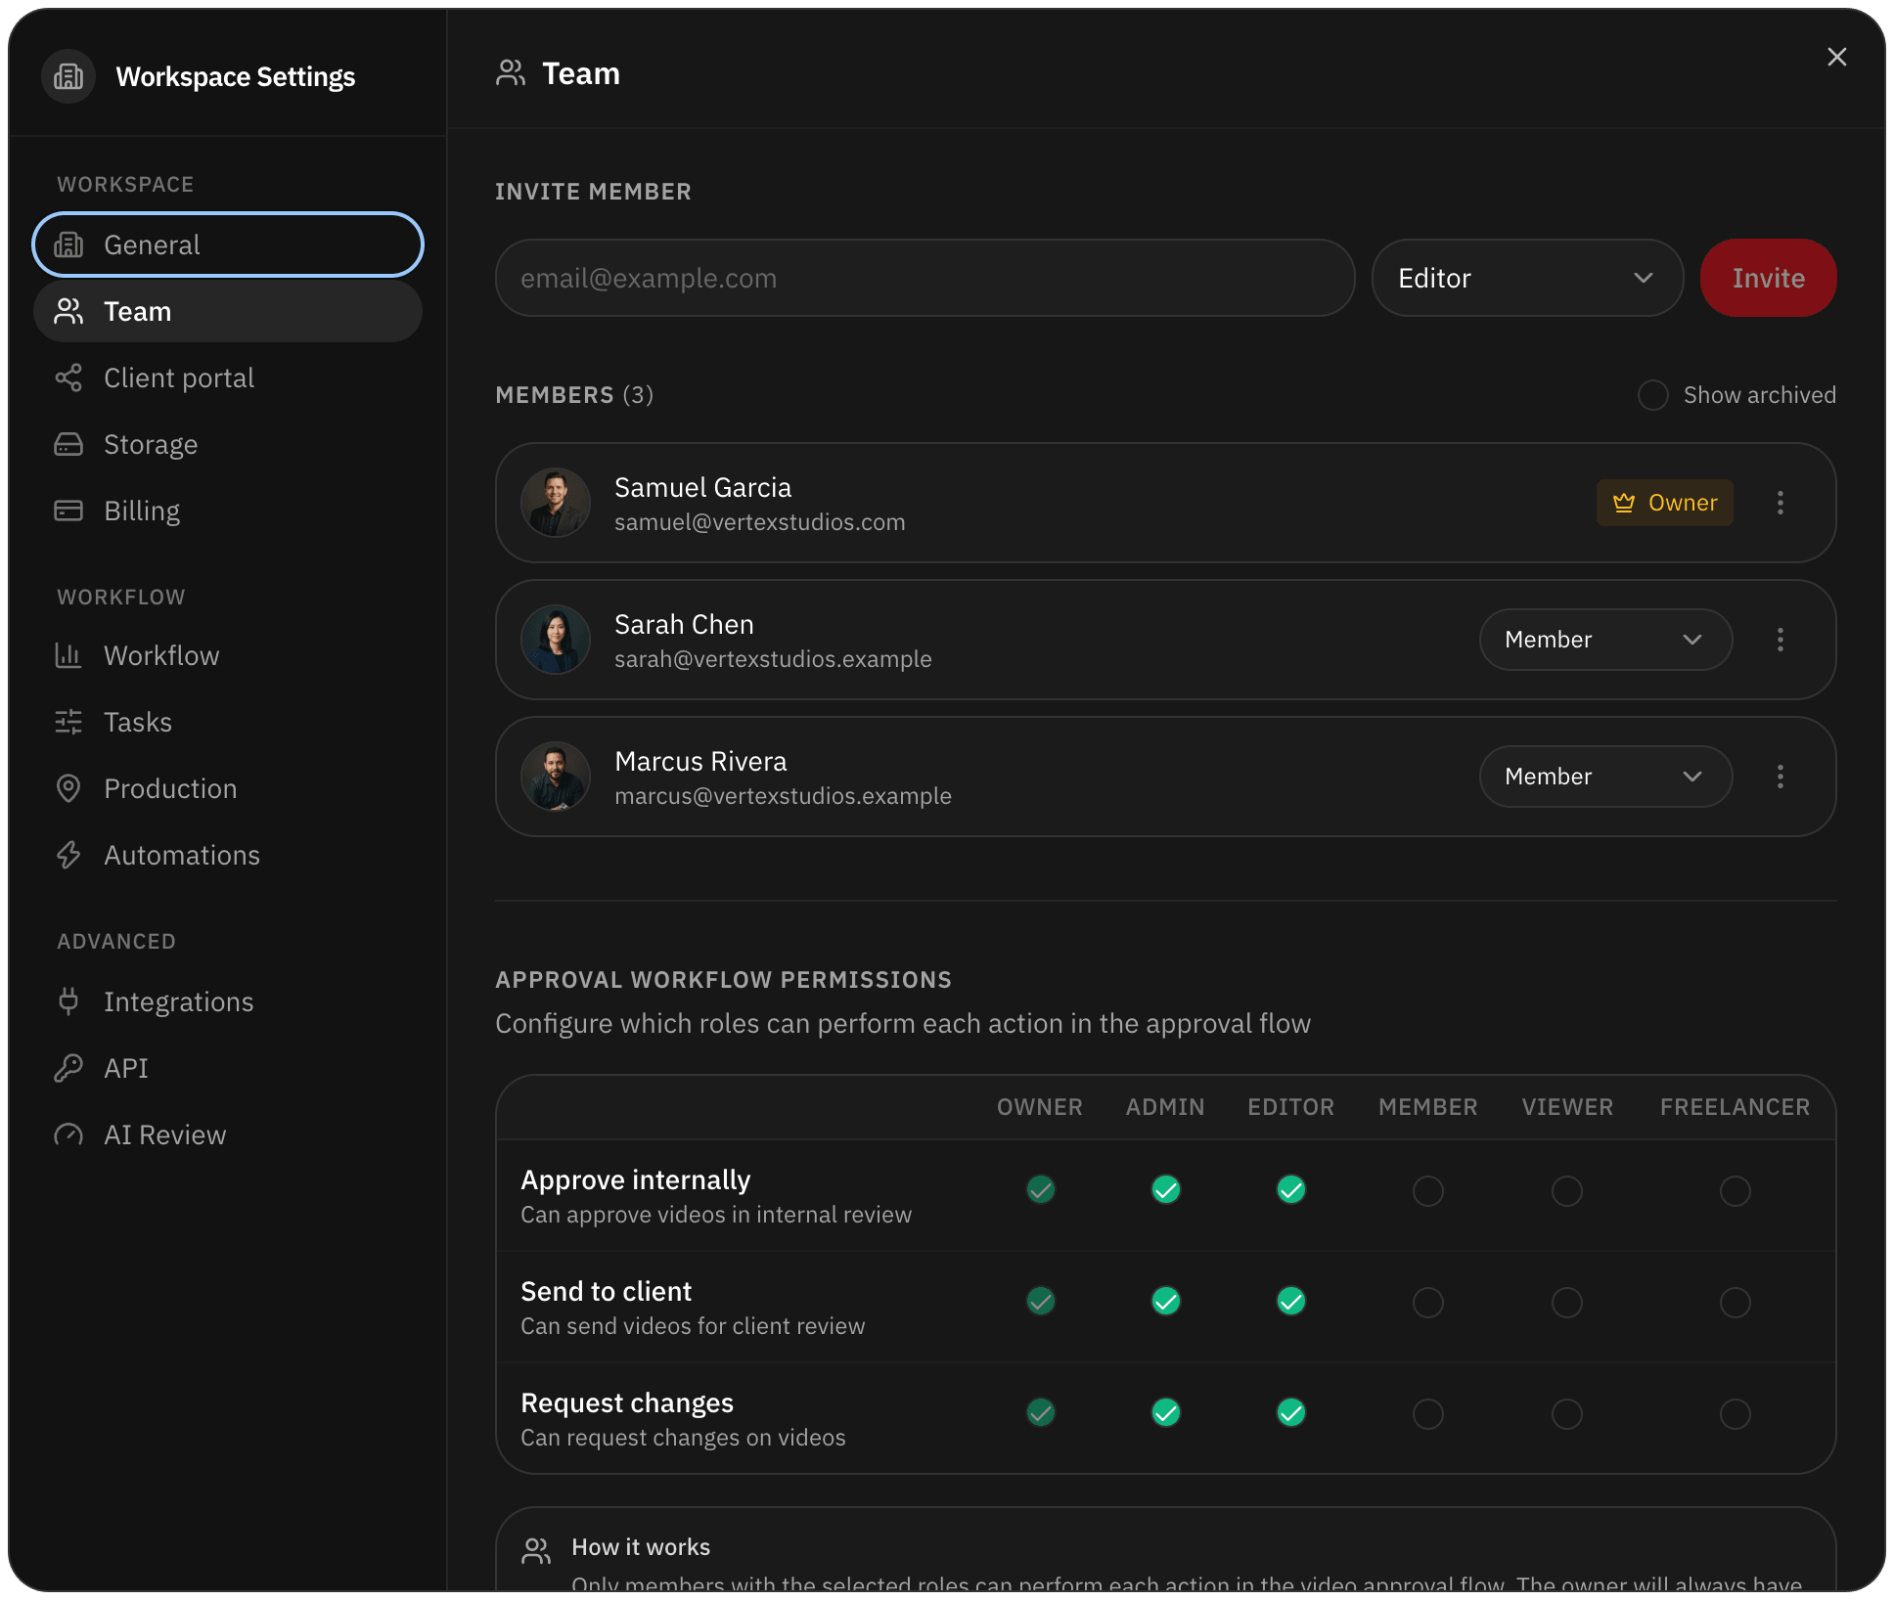Click the Team header people icon

click(x=511, y=73)
